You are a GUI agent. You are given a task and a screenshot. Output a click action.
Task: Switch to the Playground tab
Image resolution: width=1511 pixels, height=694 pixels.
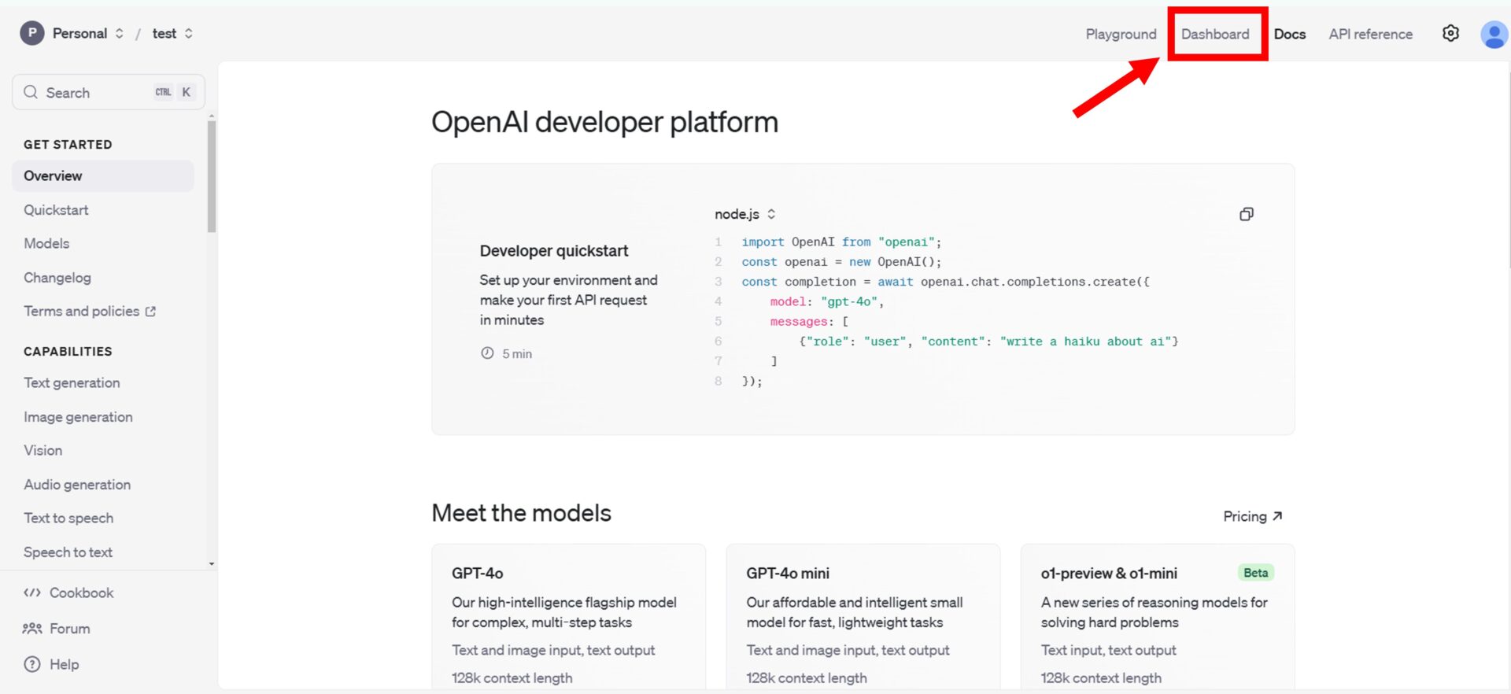[x=1121, y=34]
